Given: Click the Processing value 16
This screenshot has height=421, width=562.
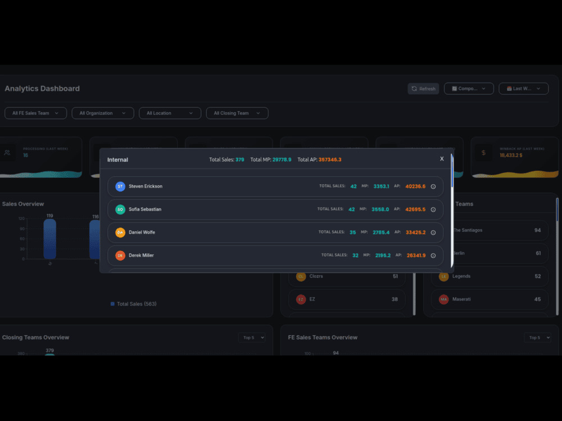Looking at the screenshot, I should tap(25, 155).
